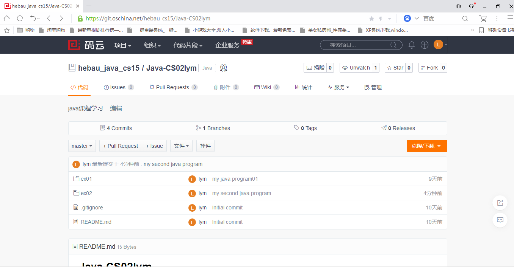Open the user avatar menu in header
Viewport: 514px width, 268px height.
[x=440, y=45]
